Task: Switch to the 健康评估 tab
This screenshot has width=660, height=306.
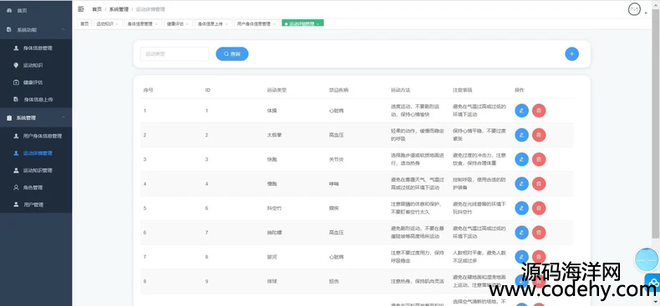Action: click(x=175, y=24)
